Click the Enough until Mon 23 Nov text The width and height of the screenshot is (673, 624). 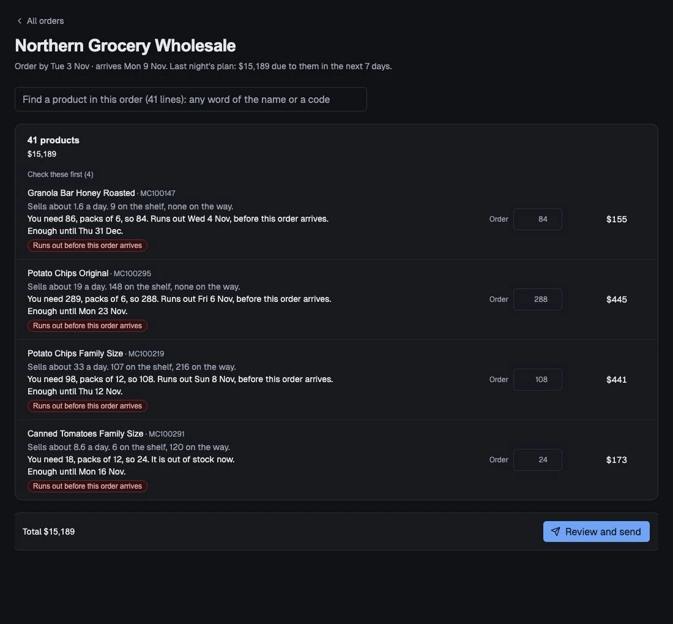coord(77,311)
